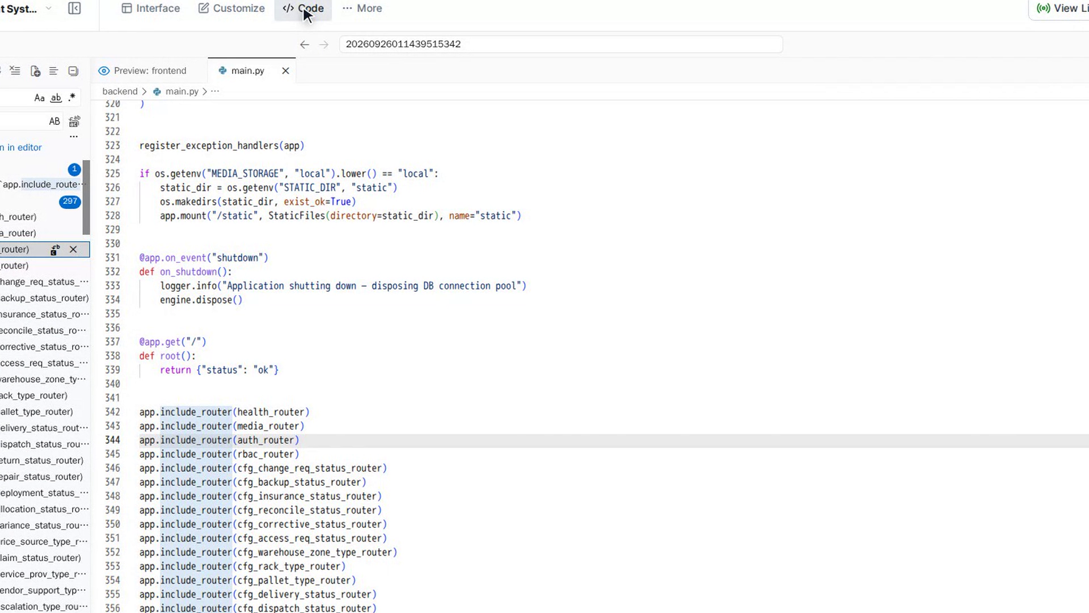Click the sidebar panel toggle icon
Image resolution: width=1089 pixels, height=613 pixels.
(x=74, y=9)
